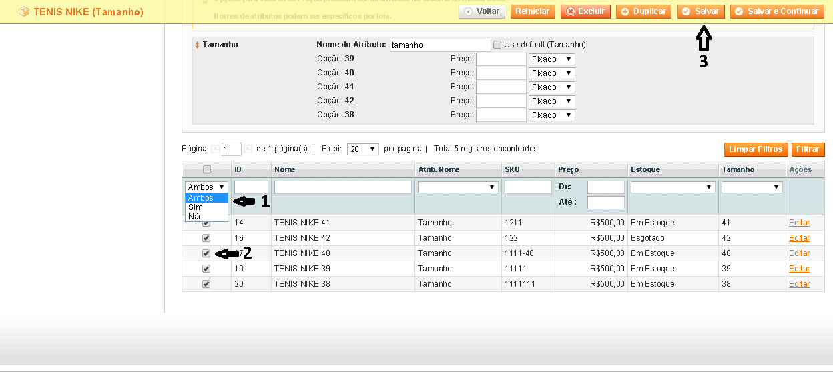Click the Duplicar button
Image resolution: width=833 pixels, height=372 pixels.
[x=643, y=11]
